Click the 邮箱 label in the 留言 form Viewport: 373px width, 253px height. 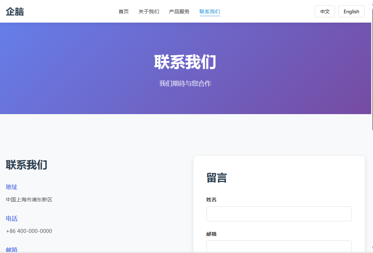[211, 234]
